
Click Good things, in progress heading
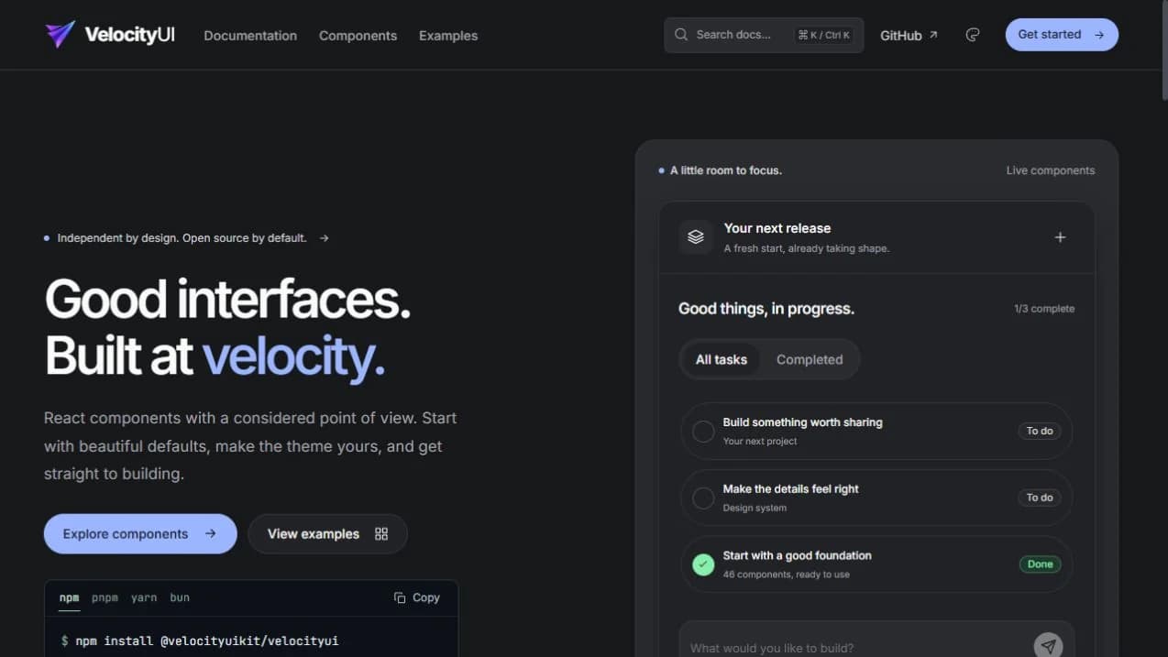pyautogui.click(x=766, y=309)
